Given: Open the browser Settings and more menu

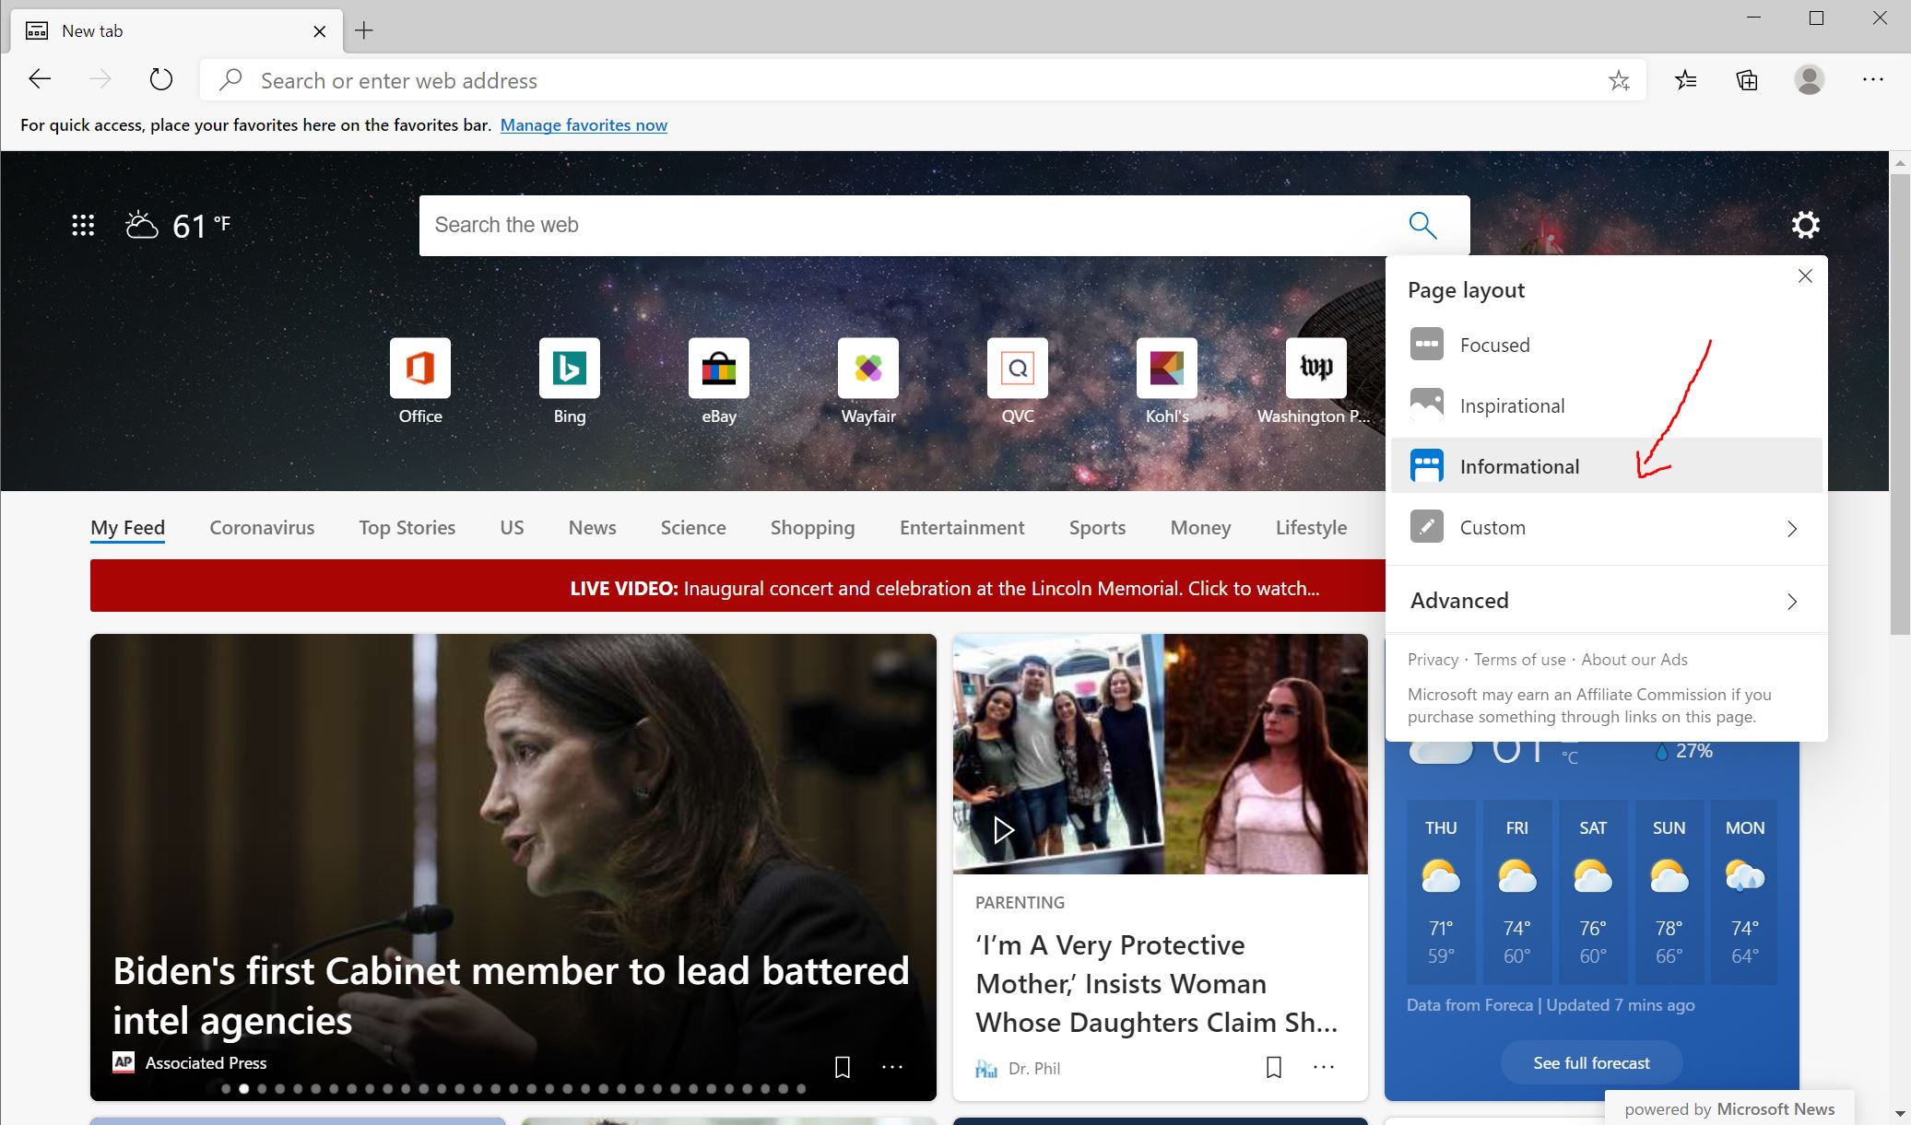Looking at the screenshot, I should [1872, 80].
